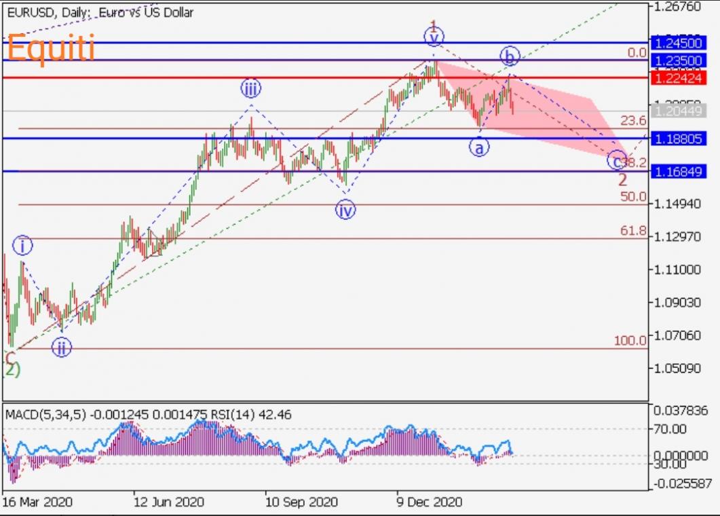
Task: Select the circled wave iii label
Action: [250, 88]
